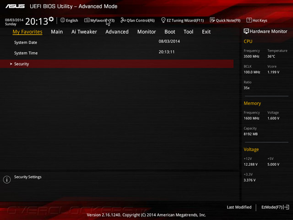Launch Qfan Control(F6)
Screen dimensions: 293x220
141,20
